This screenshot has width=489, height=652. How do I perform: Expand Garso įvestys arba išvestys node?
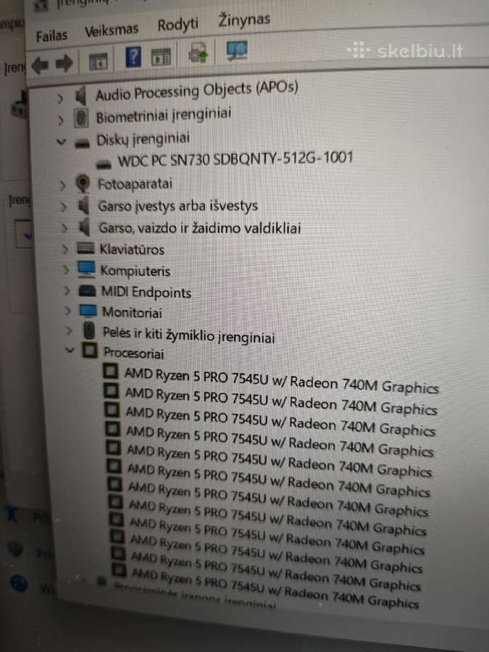point(63,206)
